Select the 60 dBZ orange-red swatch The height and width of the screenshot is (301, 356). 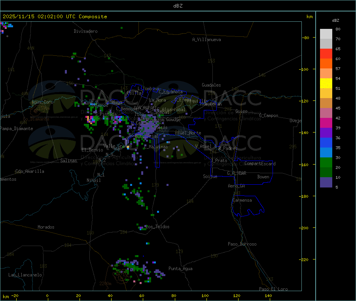point(326,64)
